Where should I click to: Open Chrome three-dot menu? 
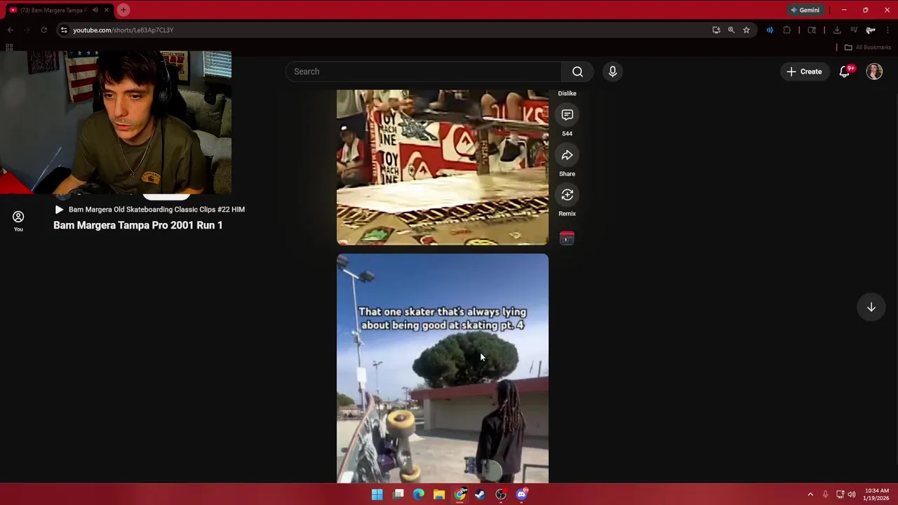(887, 30)
